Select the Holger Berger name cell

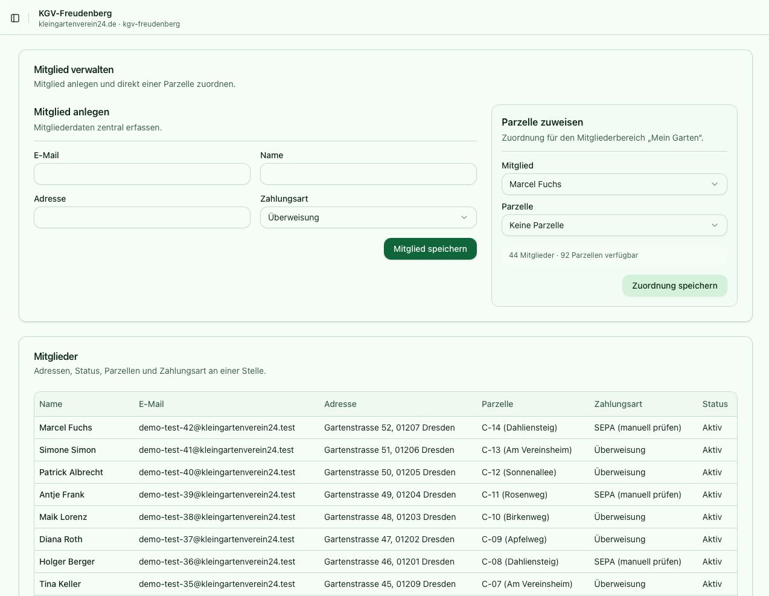pos(67,562)
